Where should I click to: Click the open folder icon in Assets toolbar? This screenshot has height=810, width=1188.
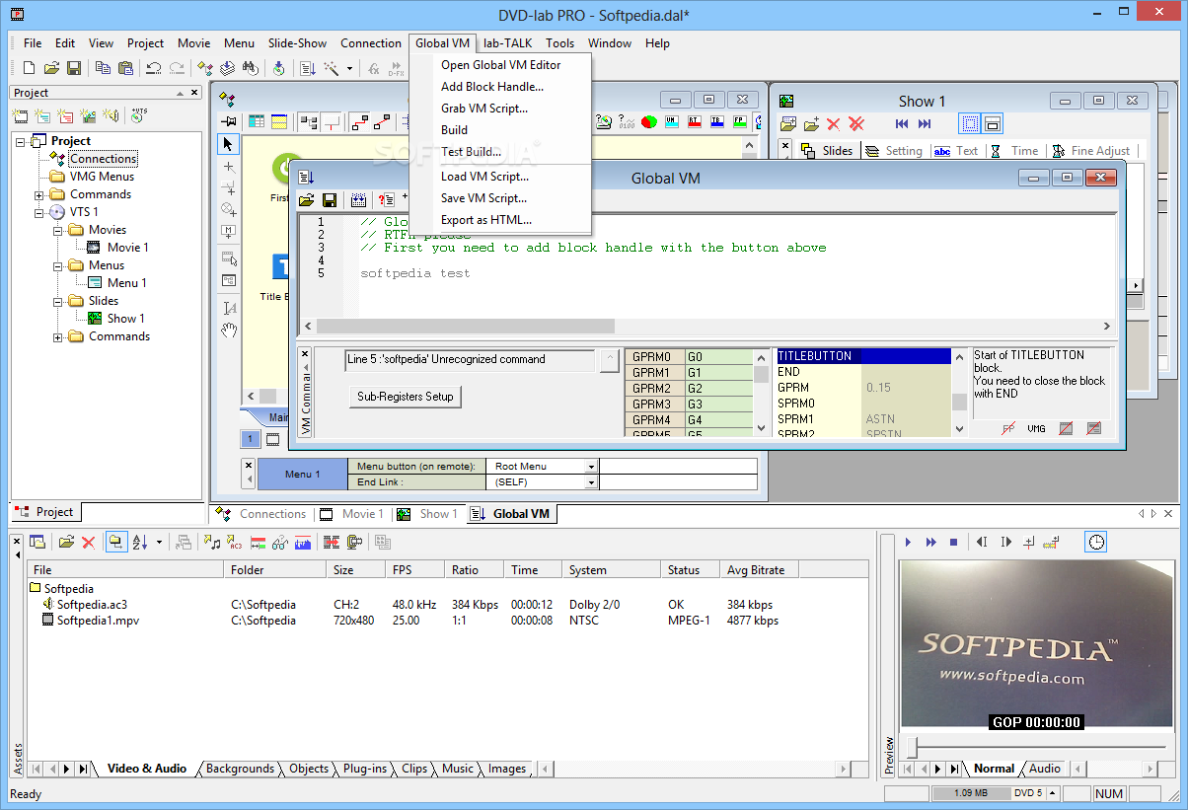tap(66, 542)
